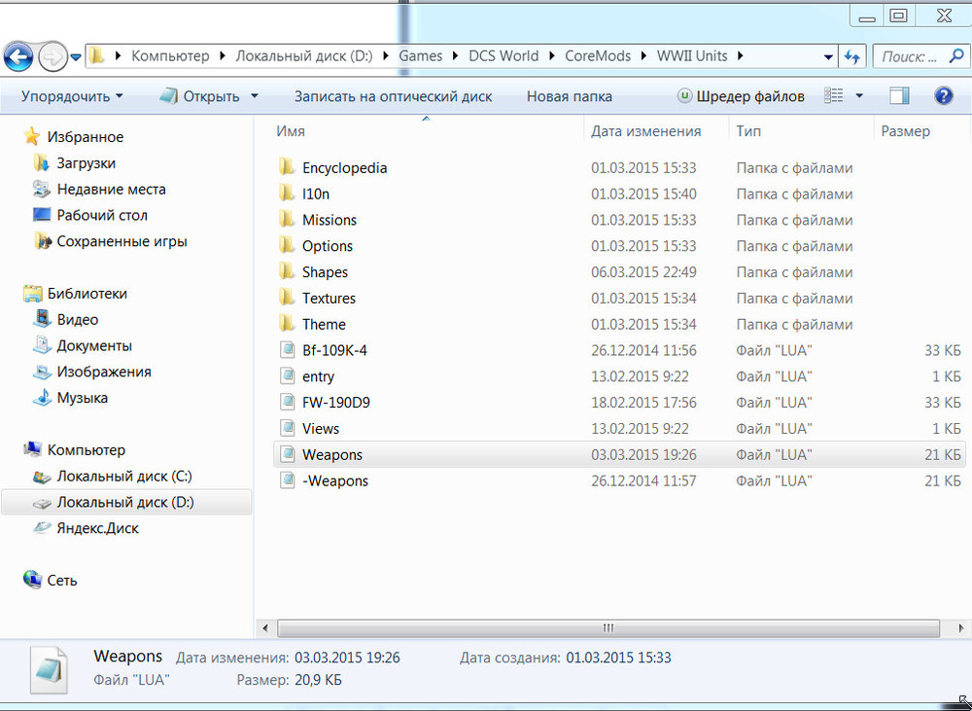Expand address bar history dropdown arrow
Viewport: 972px width, 711px height.
tap(828, 57)
